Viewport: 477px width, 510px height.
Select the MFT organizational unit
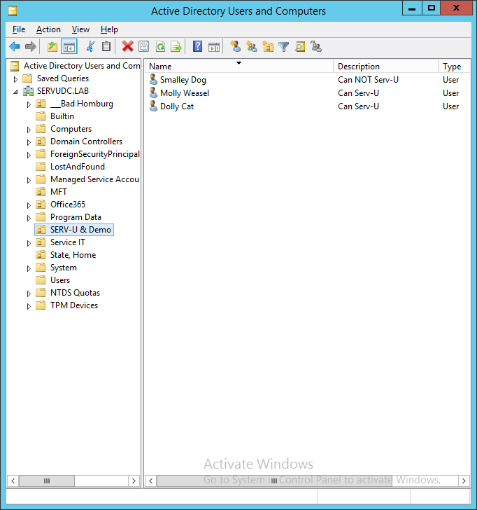(59, 192)
